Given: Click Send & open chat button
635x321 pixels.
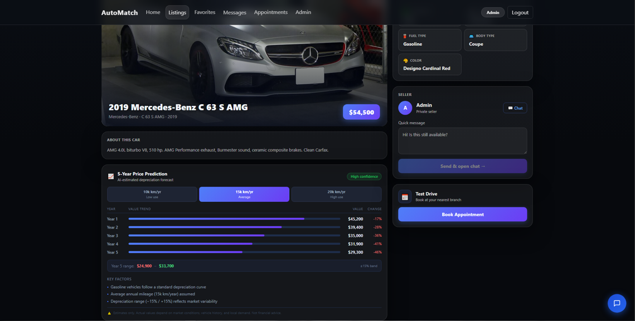Looking at the screenshot, I should [x=463, y=166].
